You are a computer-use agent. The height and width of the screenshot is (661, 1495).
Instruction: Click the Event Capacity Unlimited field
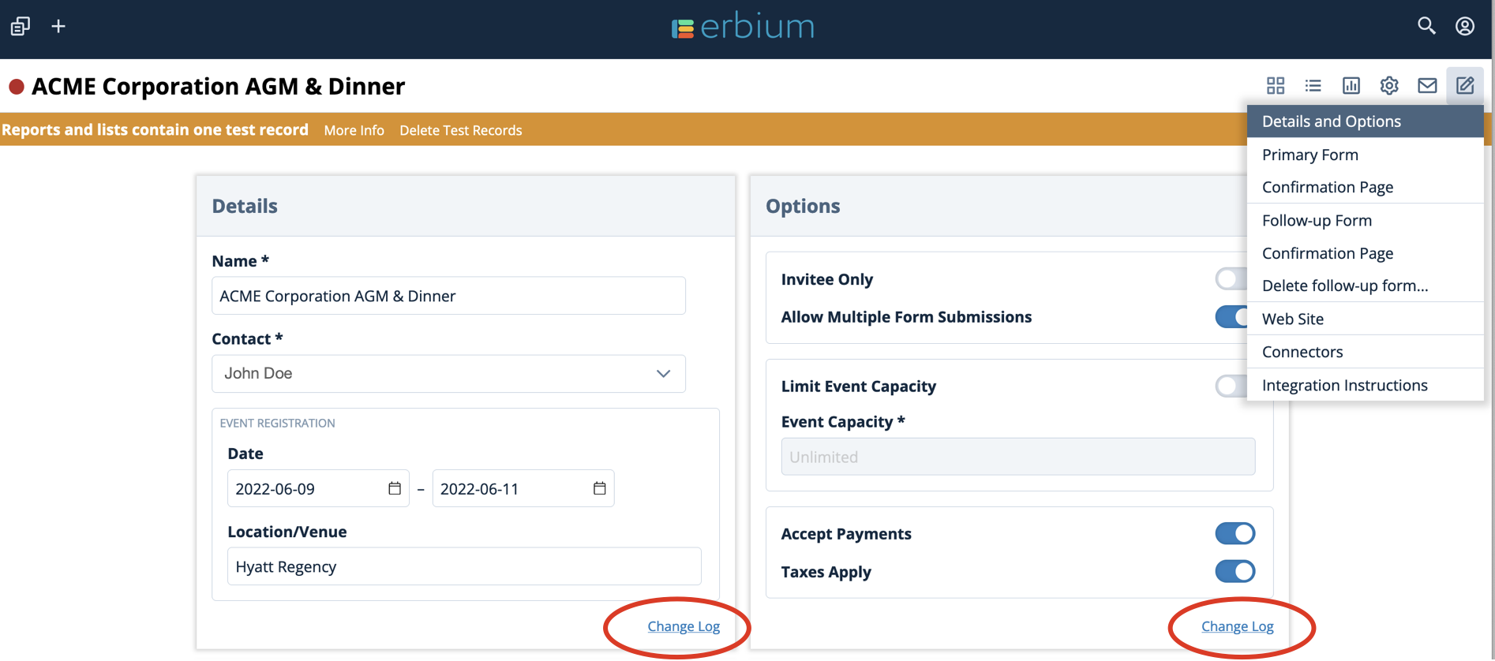(1018, 457)
